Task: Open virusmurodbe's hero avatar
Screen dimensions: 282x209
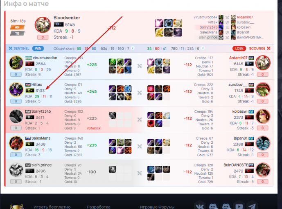Action: pos(16,62)
